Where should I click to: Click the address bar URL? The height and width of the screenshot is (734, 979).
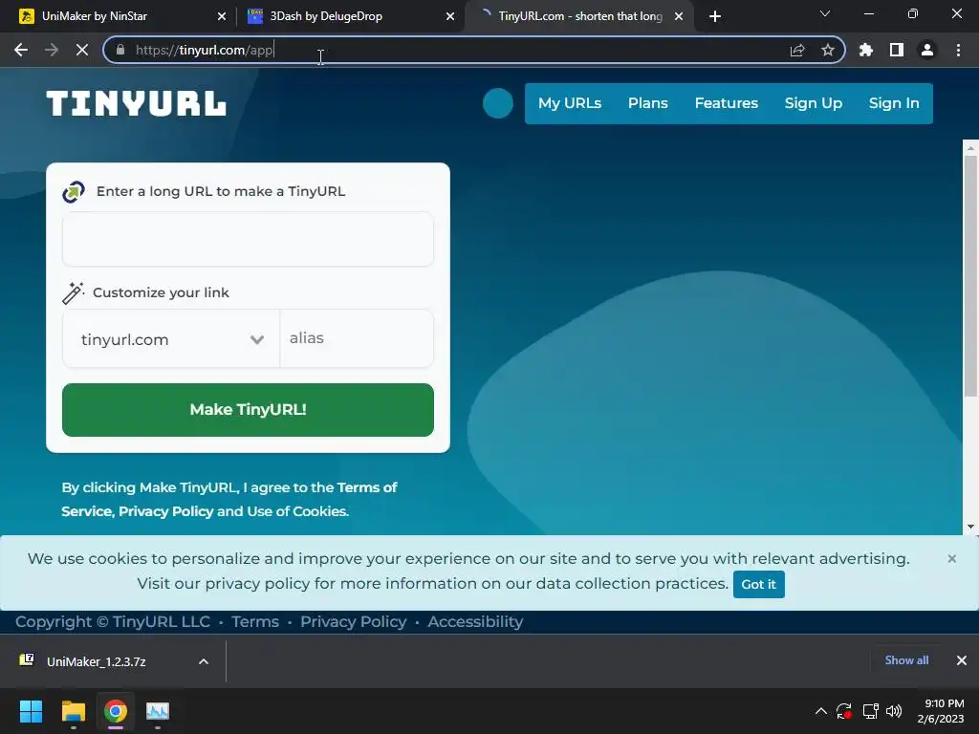click(x=205, y=50)
